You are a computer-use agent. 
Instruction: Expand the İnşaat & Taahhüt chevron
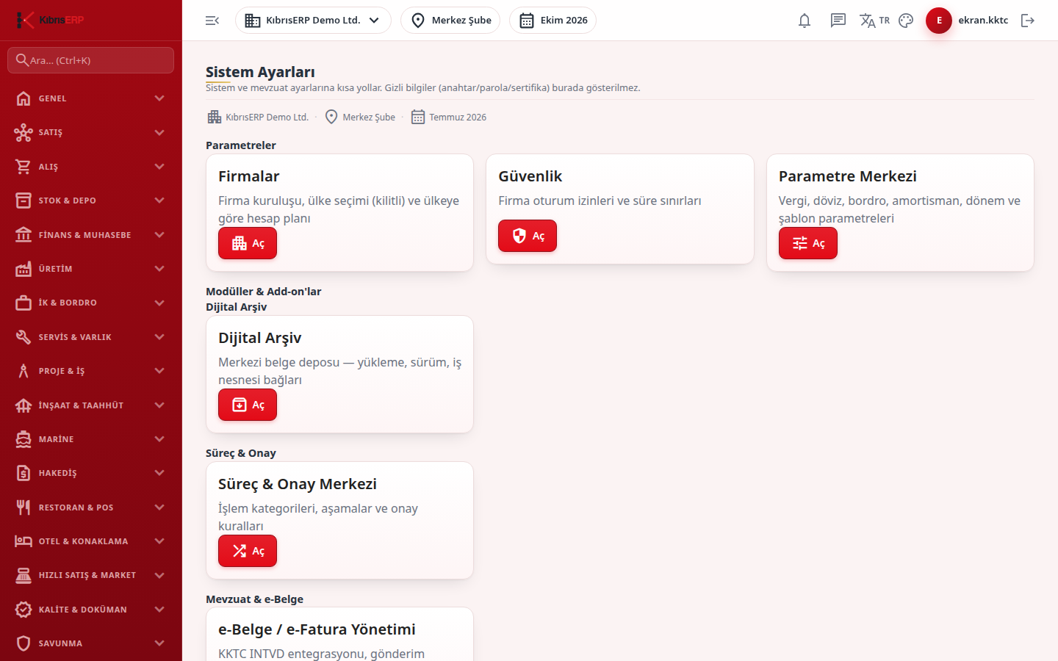159,405
